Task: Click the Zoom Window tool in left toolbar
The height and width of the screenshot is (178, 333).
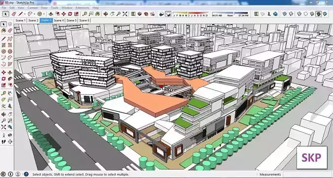Action: pyautogui.click(x=10, y=121)
